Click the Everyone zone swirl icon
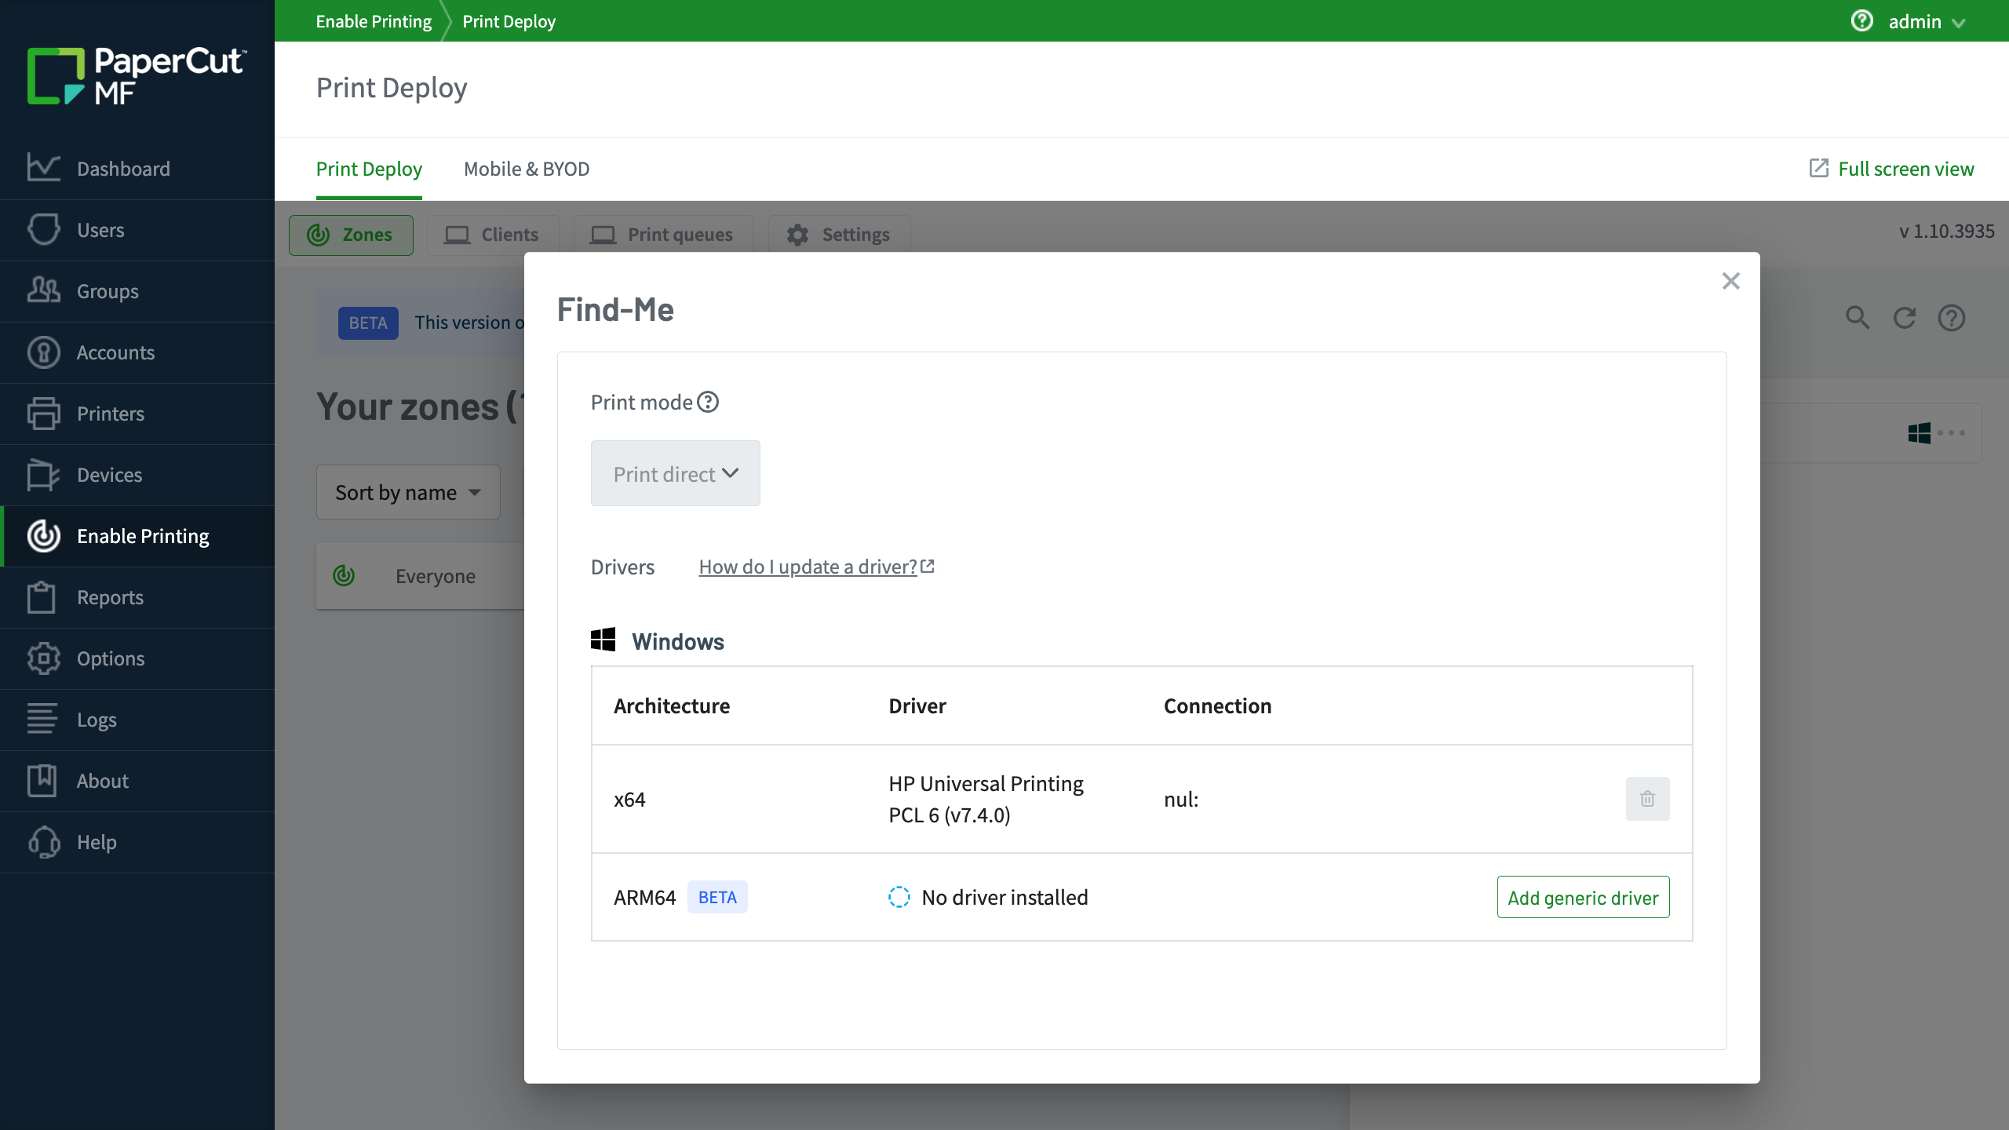This screenshot has height=1130, width=2009. 344,575
